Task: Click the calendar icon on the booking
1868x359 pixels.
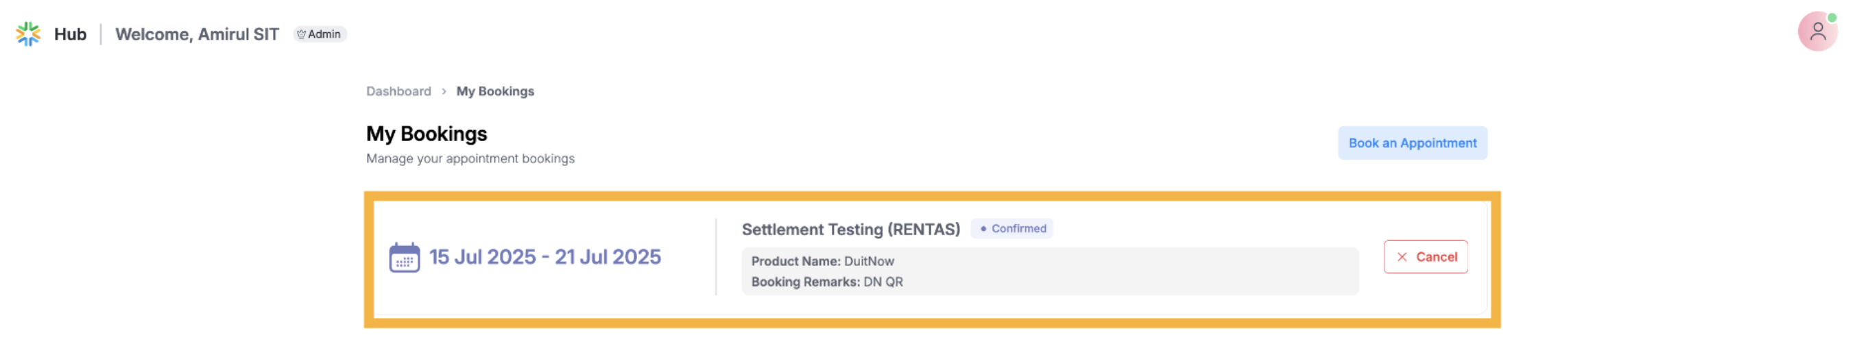Action: click(x=404, y=258)
